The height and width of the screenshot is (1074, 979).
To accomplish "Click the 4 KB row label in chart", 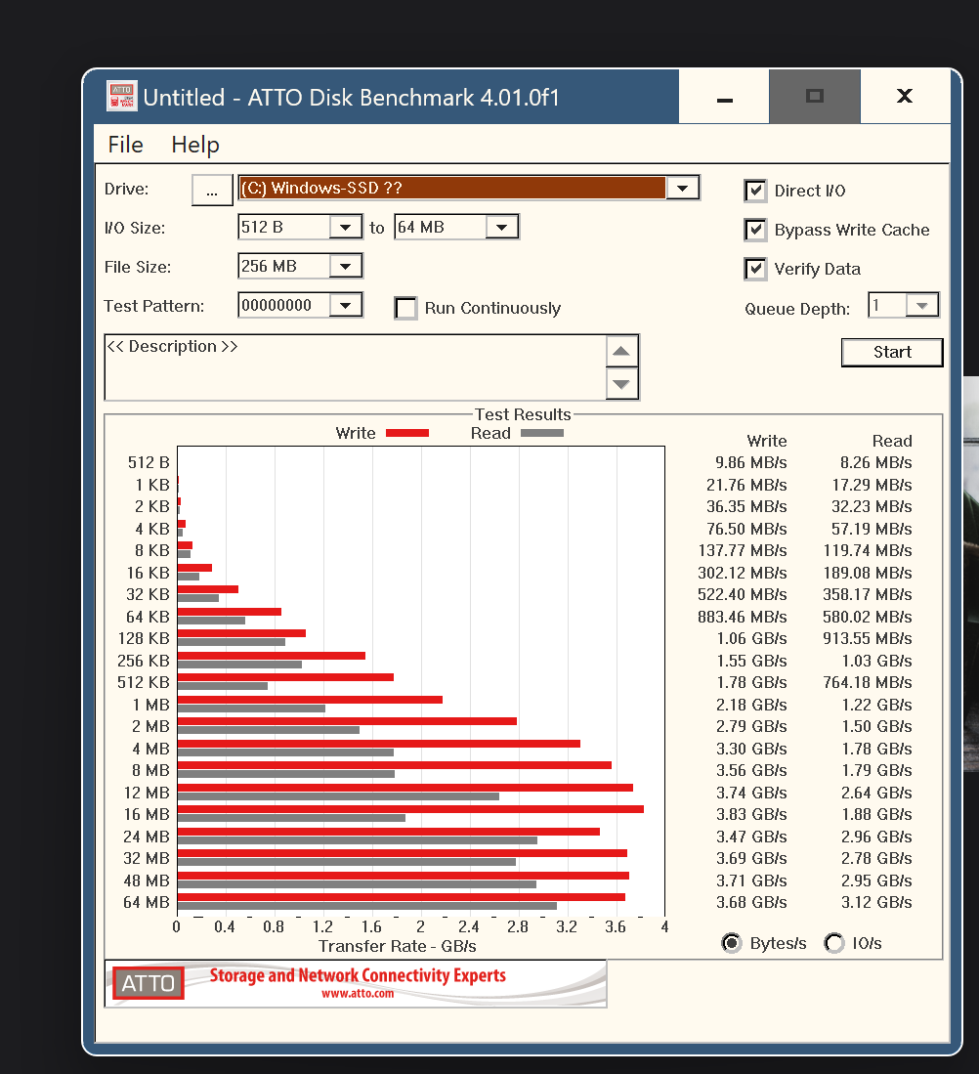I will click(x=152, y=529).
